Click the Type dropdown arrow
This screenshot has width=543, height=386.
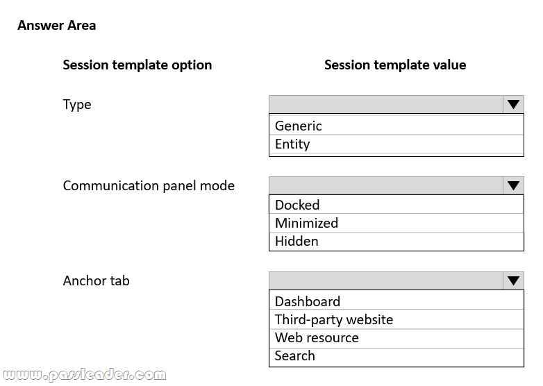513,105
